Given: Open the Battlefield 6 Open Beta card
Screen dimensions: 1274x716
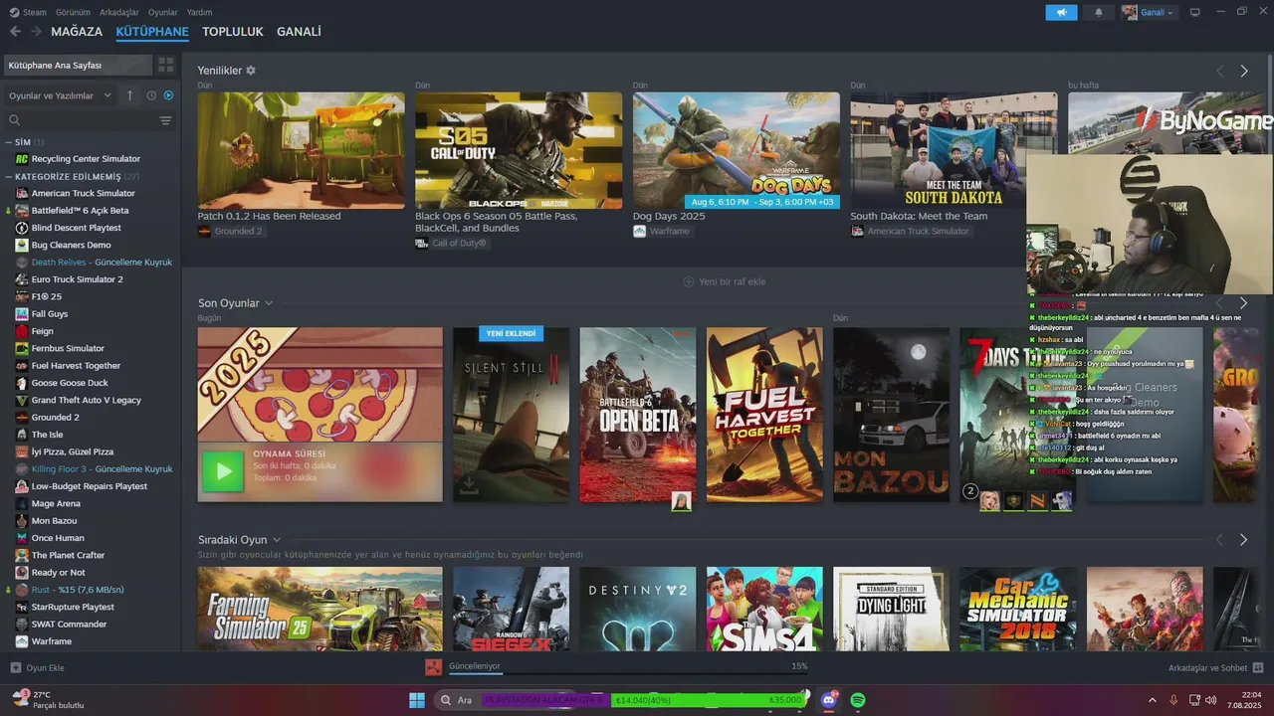Looking at the screenshot, I should click(638, 415).
